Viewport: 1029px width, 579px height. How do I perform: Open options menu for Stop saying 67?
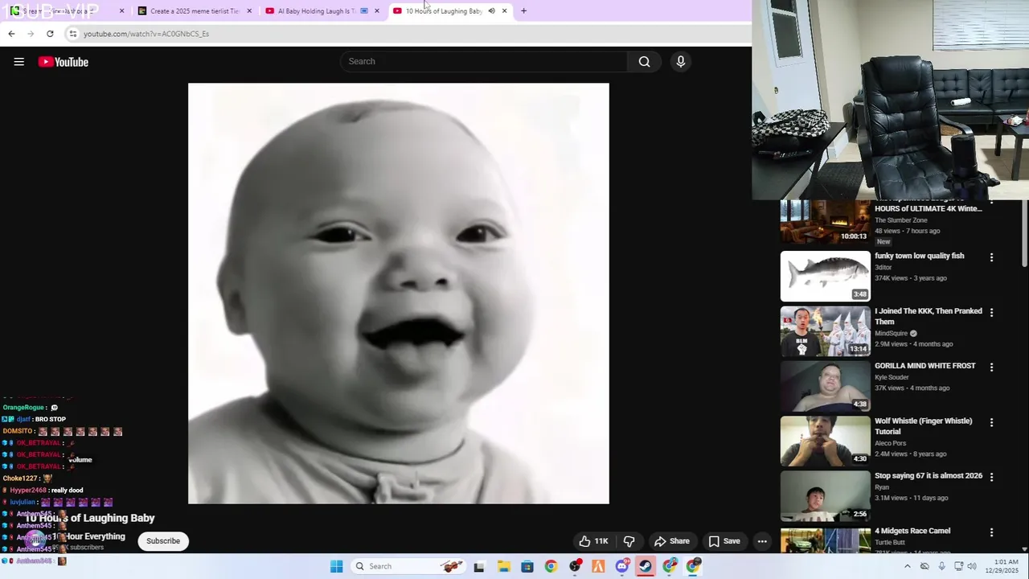[x=991, y=477]
